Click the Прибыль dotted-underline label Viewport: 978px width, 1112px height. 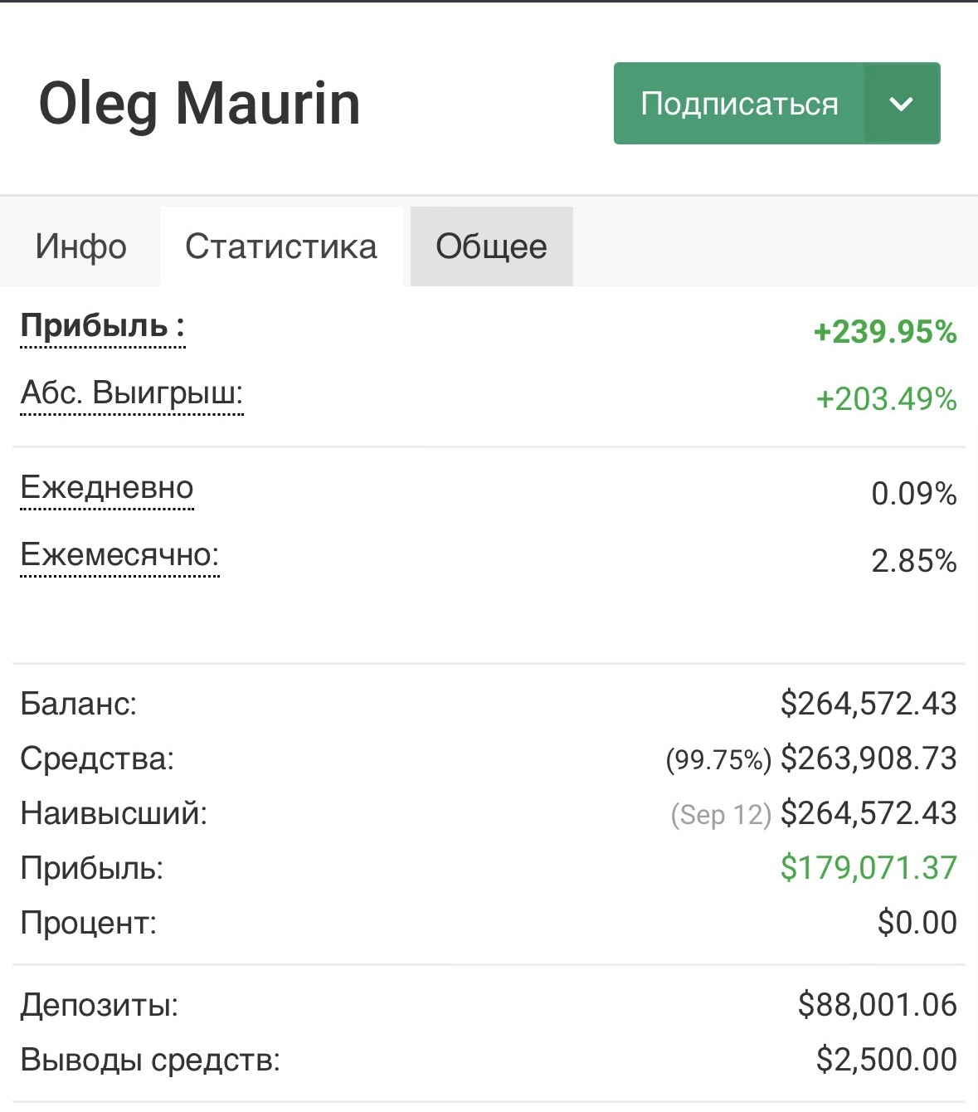pos(102,326)
